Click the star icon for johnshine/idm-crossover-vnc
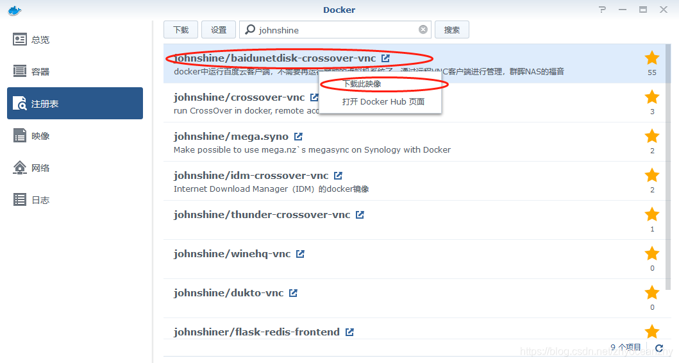This screenshot has width=679, height=363. (x=652, y=175)
